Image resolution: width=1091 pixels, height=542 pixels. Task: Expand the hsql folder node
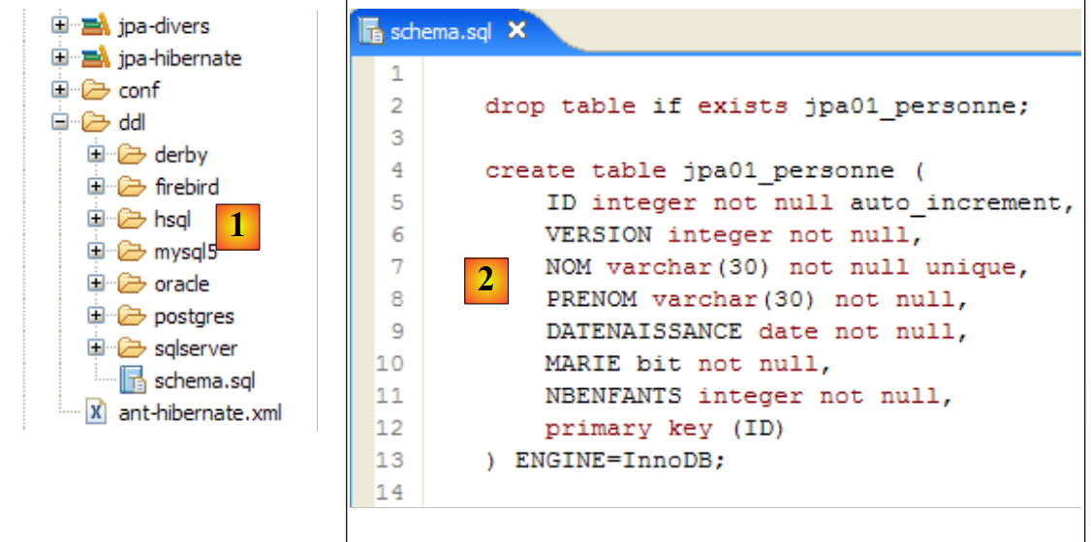96,220
